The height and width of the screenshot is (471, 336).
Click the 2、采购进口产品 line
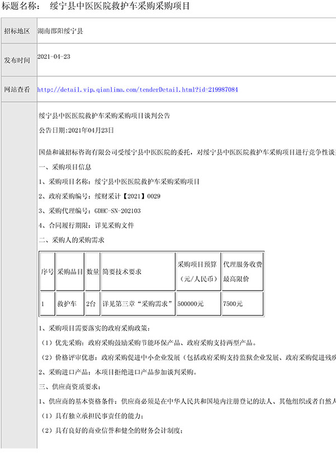(x=118, y=372)
